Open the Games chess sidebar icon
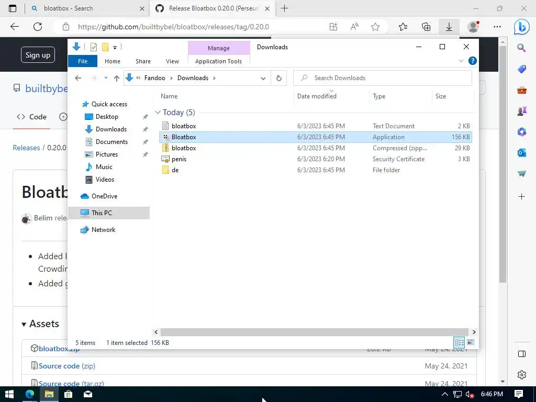 click(522, 111)
